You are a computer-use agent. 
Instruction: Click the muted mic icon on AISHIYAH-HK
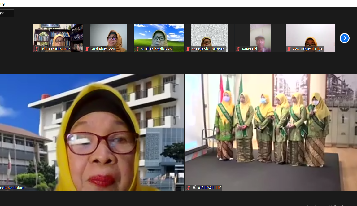pyautogui.click(x=189, y=188)
